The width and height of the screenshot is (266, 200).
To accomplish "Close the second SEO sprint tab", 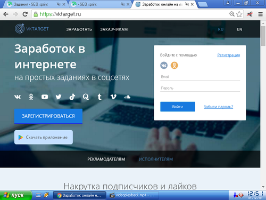I will pos(128,4).
